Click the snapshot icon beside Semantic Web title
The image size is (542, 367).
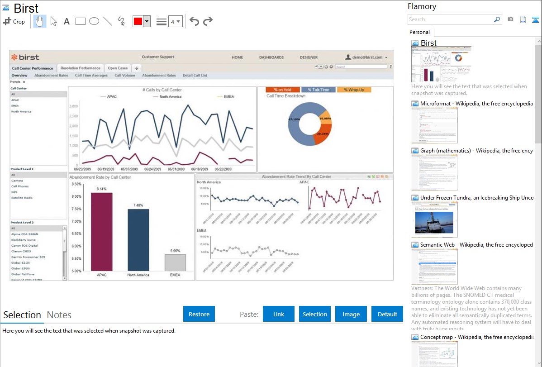coord(415,244)
